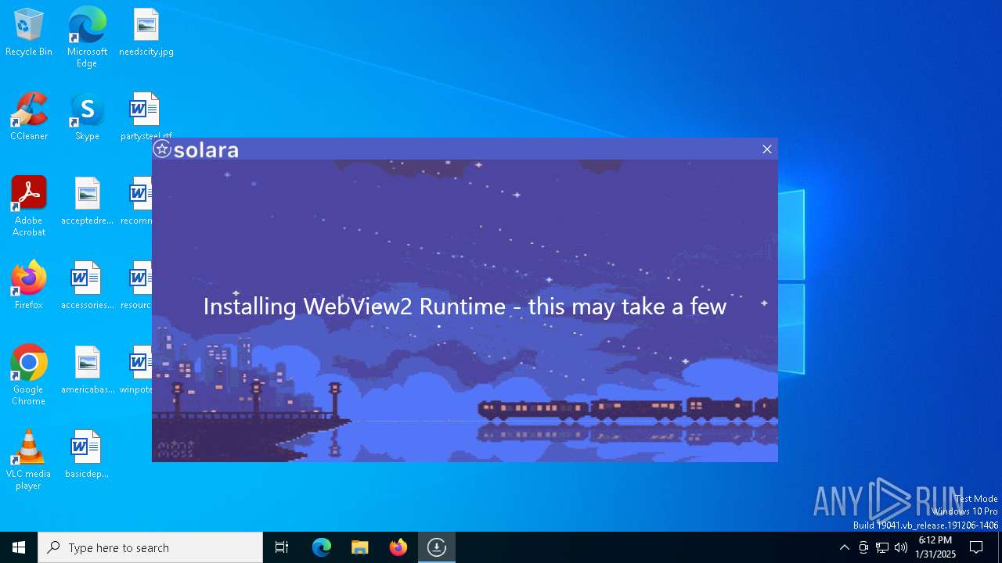Image resolution: width=1002 pixels, height=563 pixels.
Task: Launch Skype from the desktop
Action: point(87,117)
